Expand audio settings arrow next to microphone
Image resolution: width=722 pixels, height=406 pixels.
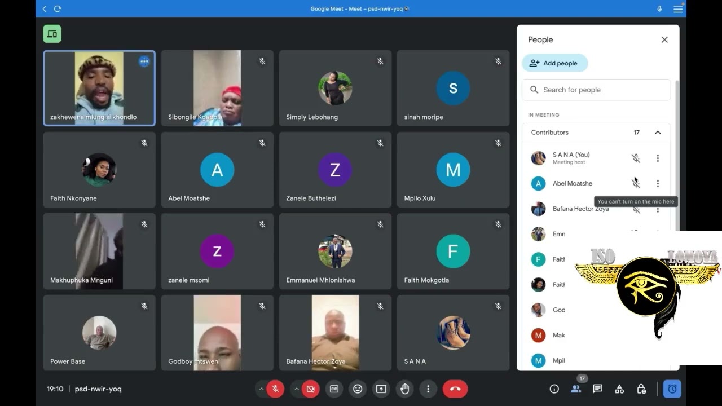pos(261,389)
